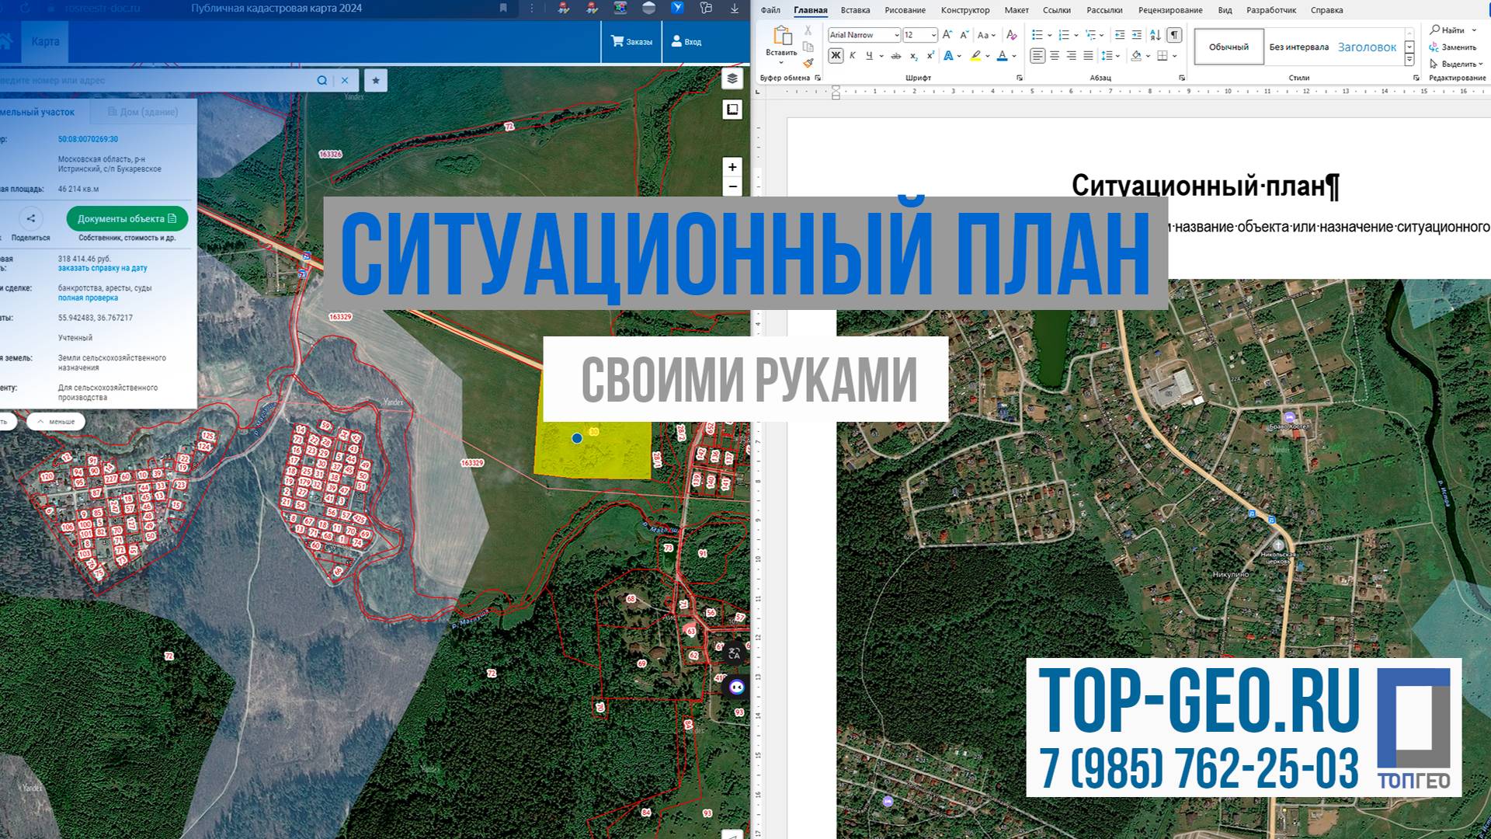The width and height of the screenshot is (1491, 839).
Task: Toggle bold formatting (Ж)
Action: tap(836, 55)
